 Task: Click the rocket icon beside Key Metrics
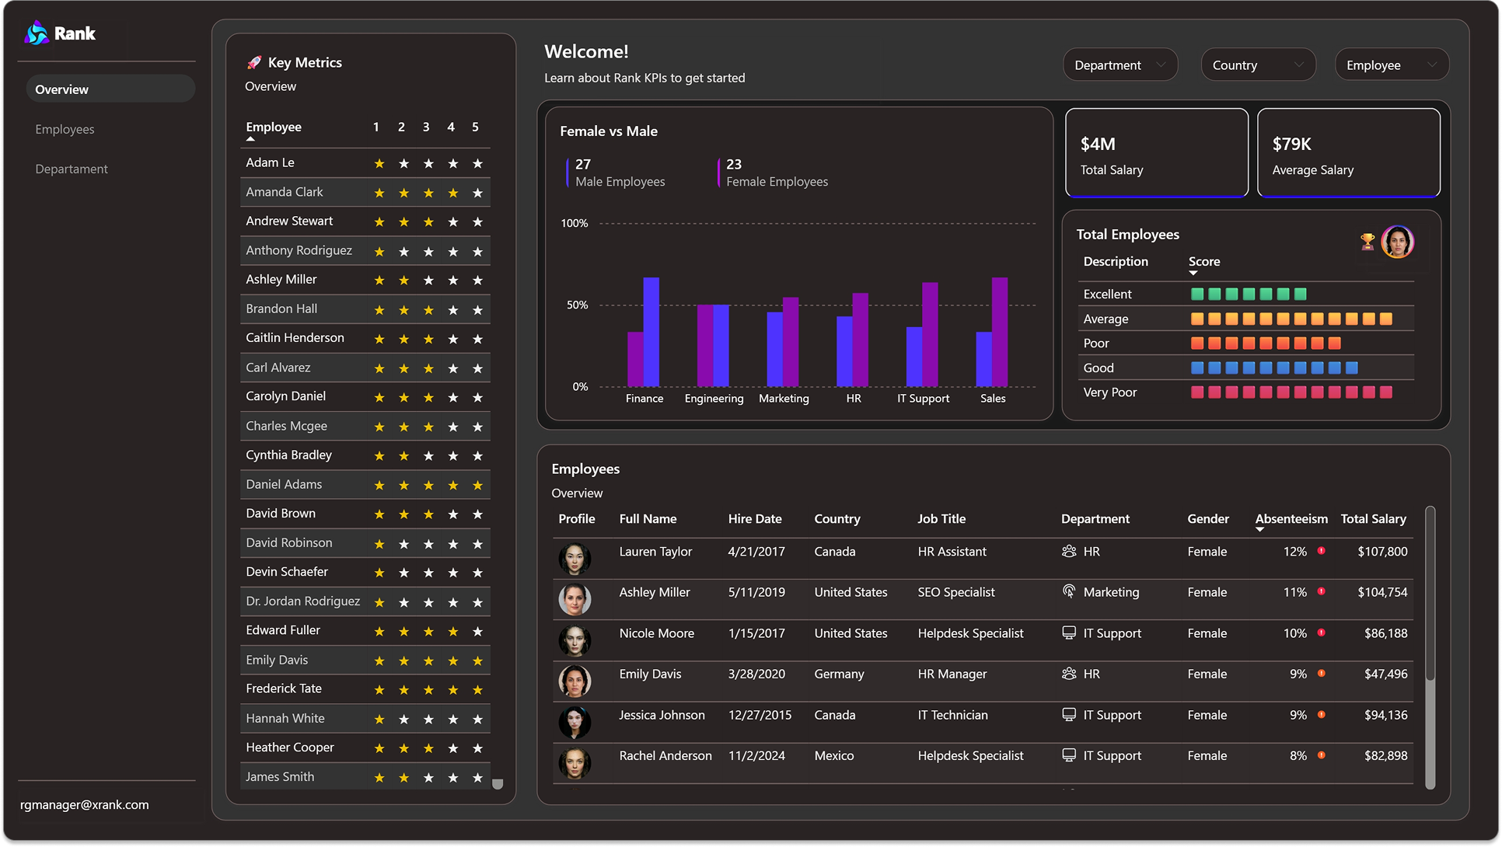(x=254, y=61)
